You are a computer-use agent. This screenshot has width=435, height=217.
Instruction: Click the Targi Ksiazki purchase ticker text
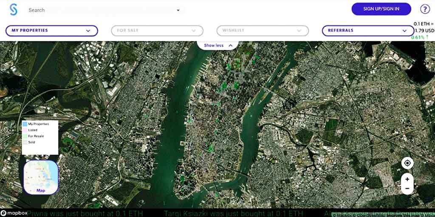[233, 213]
